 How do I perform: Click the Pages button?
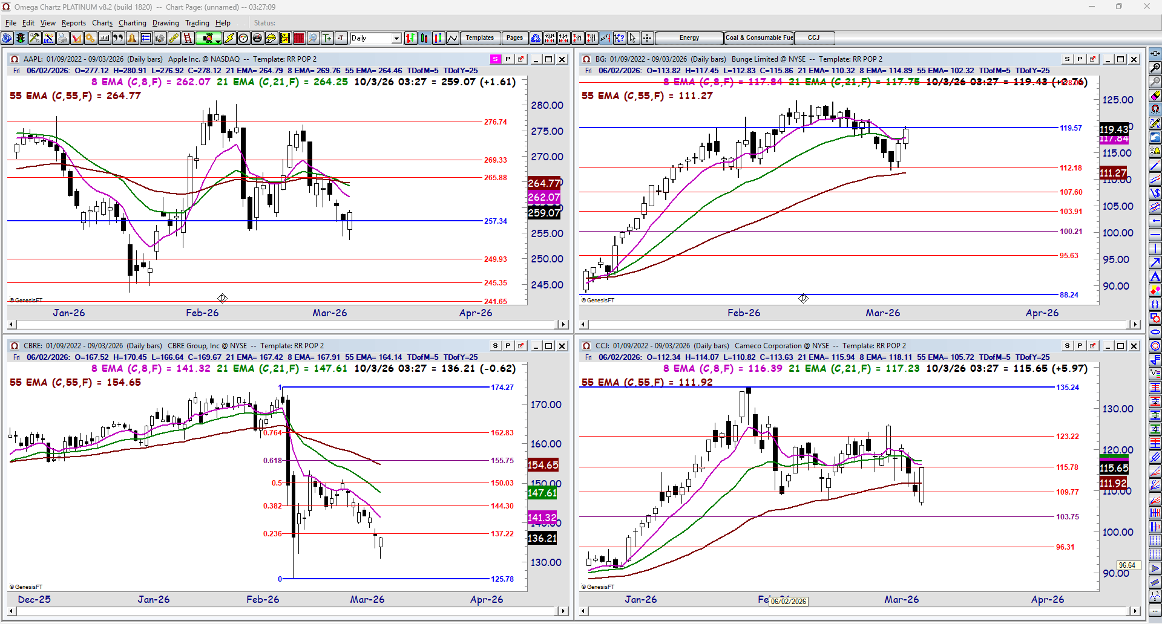click(515, 38)
